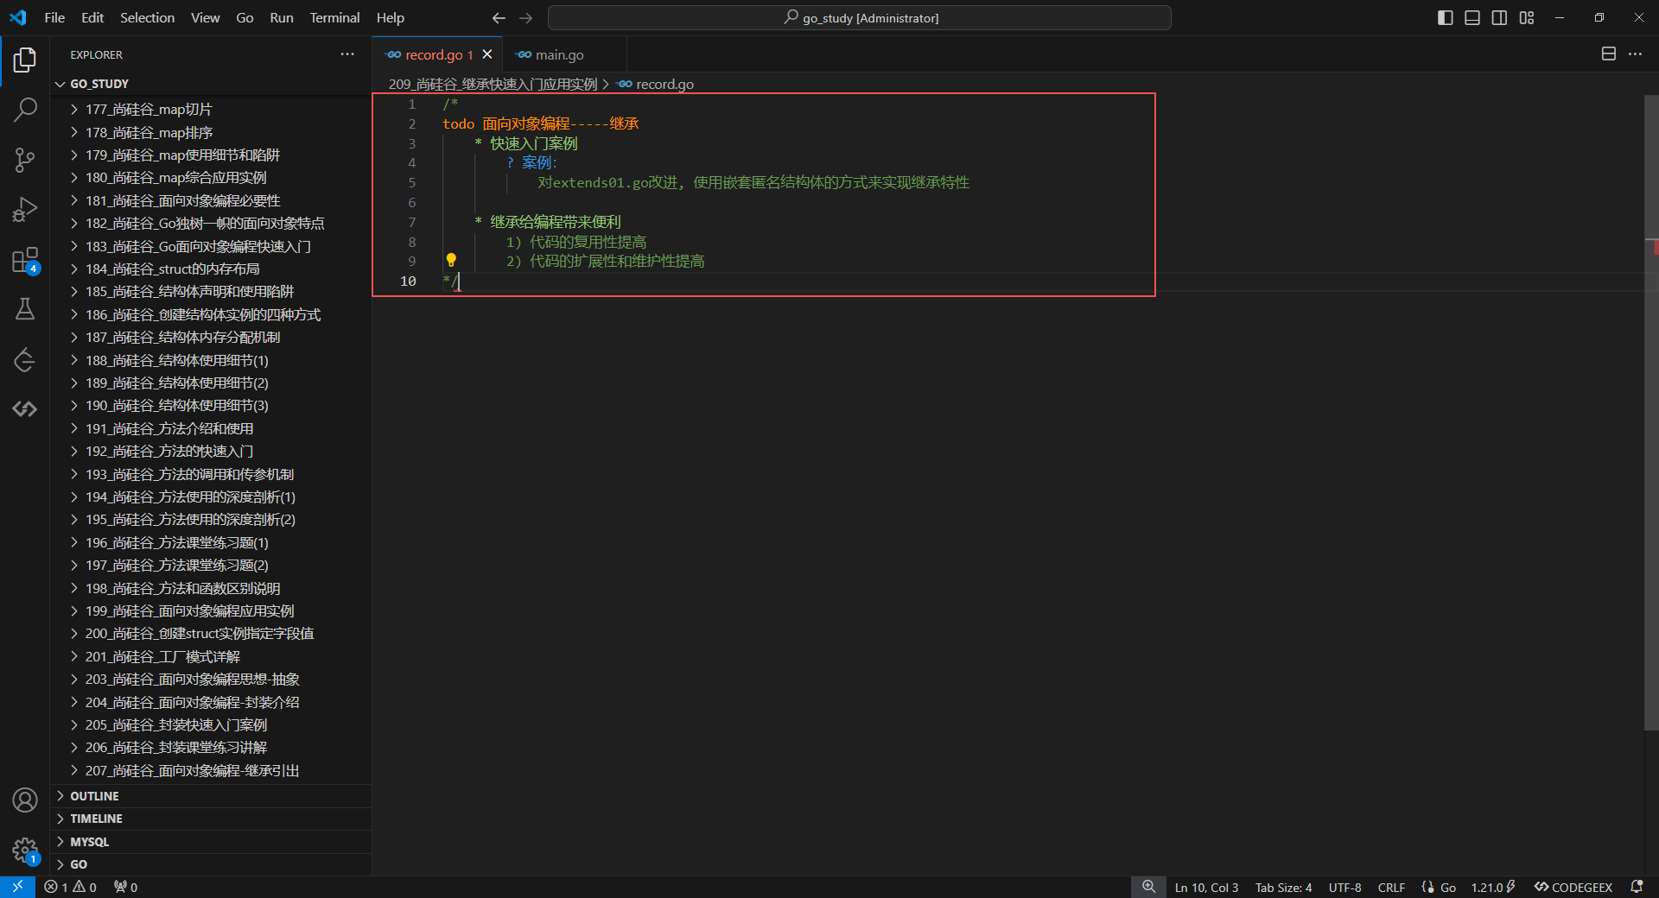Open the Terminal menu
Image resolution: width=1659 pixels, height=898 pixels.
[334, 17]
